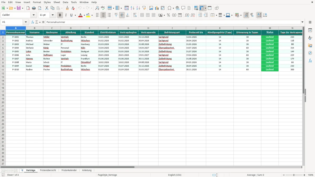
Task: Click the Background Color yellow highlight button
Action: (88, 15)
